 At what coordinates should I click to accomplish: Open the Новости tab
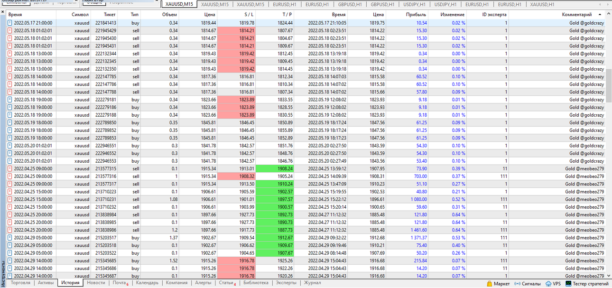tap(96, 283)
